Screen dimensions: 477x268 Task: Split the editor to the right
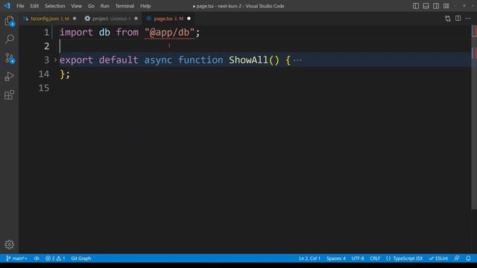click(x=458, y=19)
